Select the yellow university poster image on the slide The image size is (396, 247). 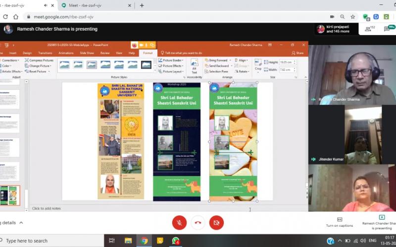pyautogui.click(x=121, y=141)
